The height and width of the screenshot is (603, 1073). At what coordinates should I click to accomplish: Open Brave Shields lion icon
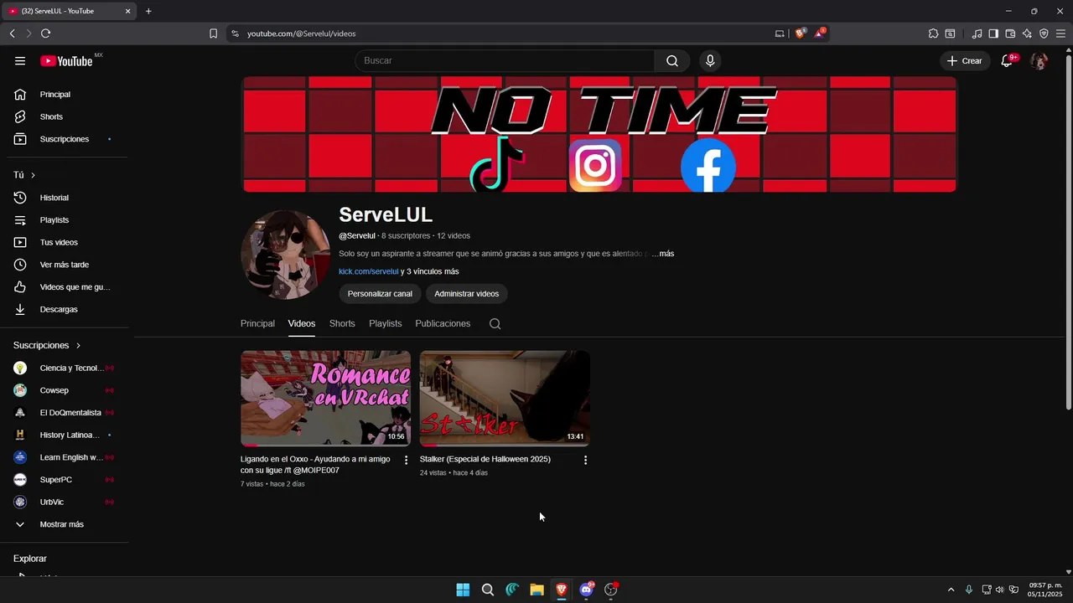click(x=800, y=33)
